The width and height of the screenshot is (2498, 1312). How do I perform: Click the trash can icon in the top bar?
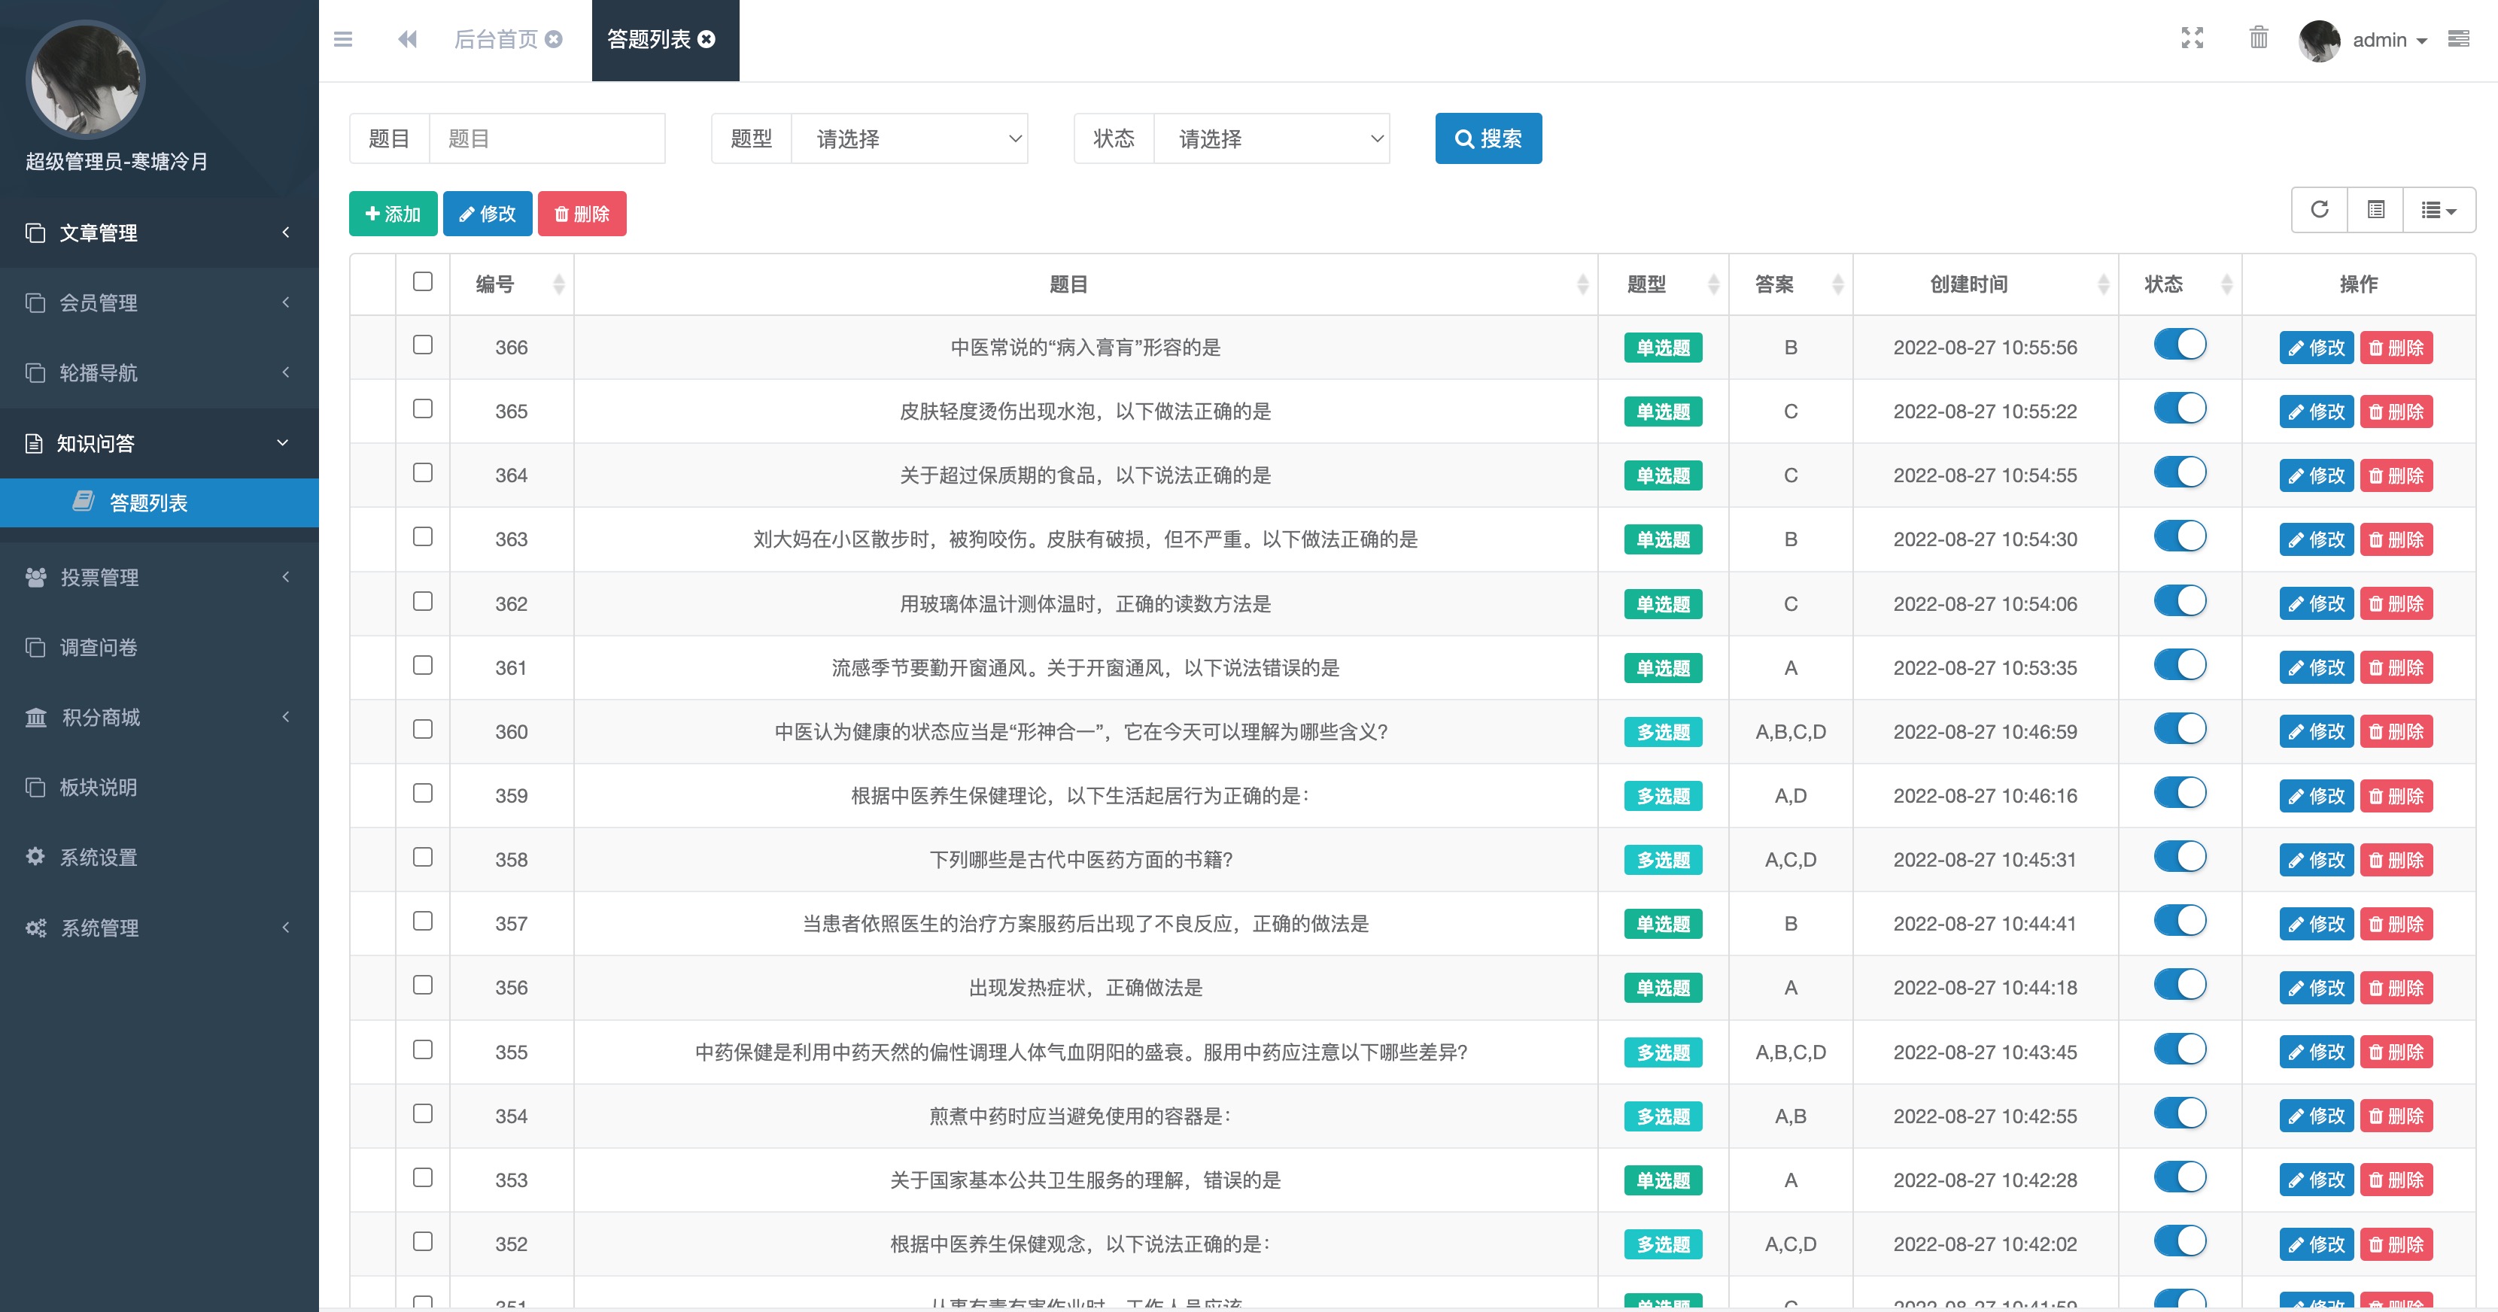(2259, 39)
